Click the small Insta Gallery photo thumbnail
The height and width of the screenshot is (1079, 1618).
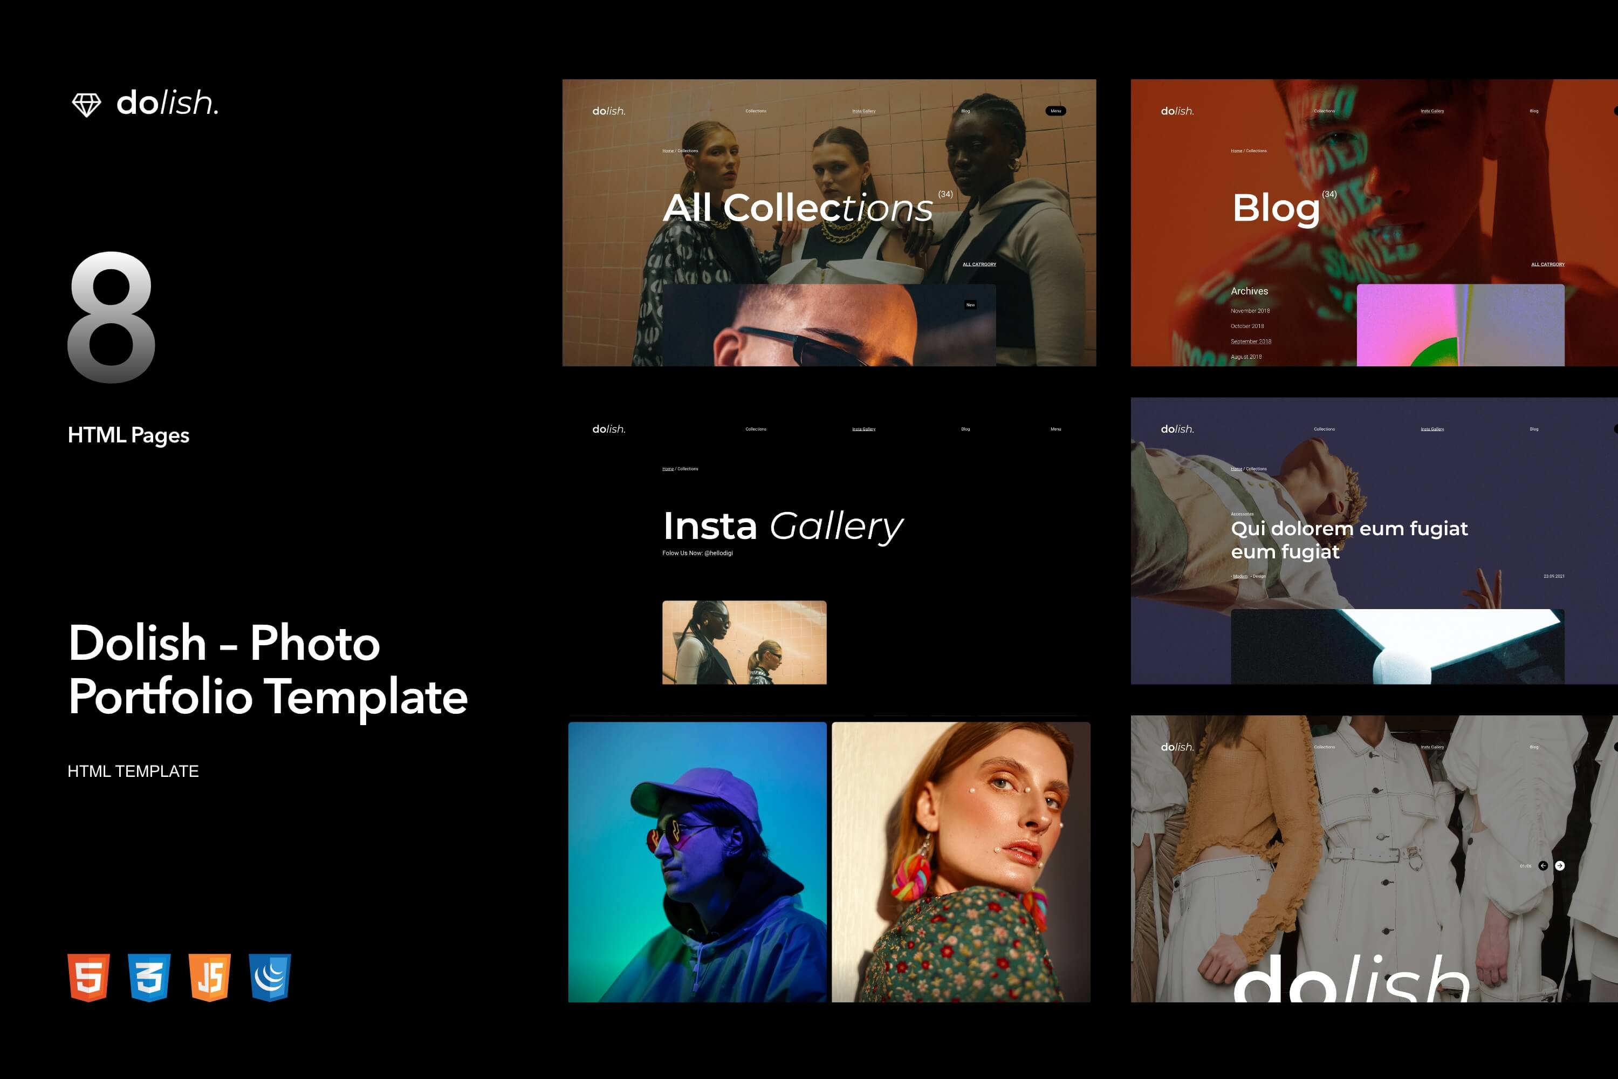(x=744, y=642)
